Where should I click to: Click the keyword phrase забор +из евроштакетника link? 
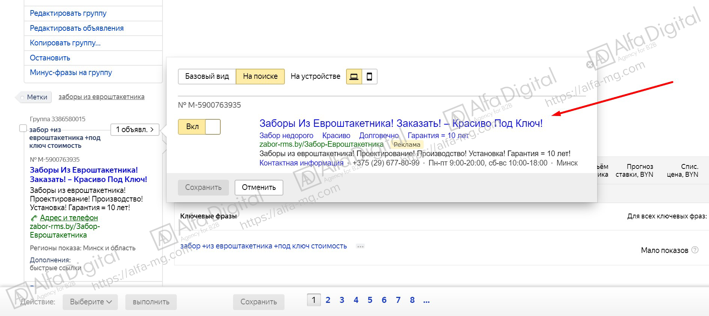click(x=263, y=246)
